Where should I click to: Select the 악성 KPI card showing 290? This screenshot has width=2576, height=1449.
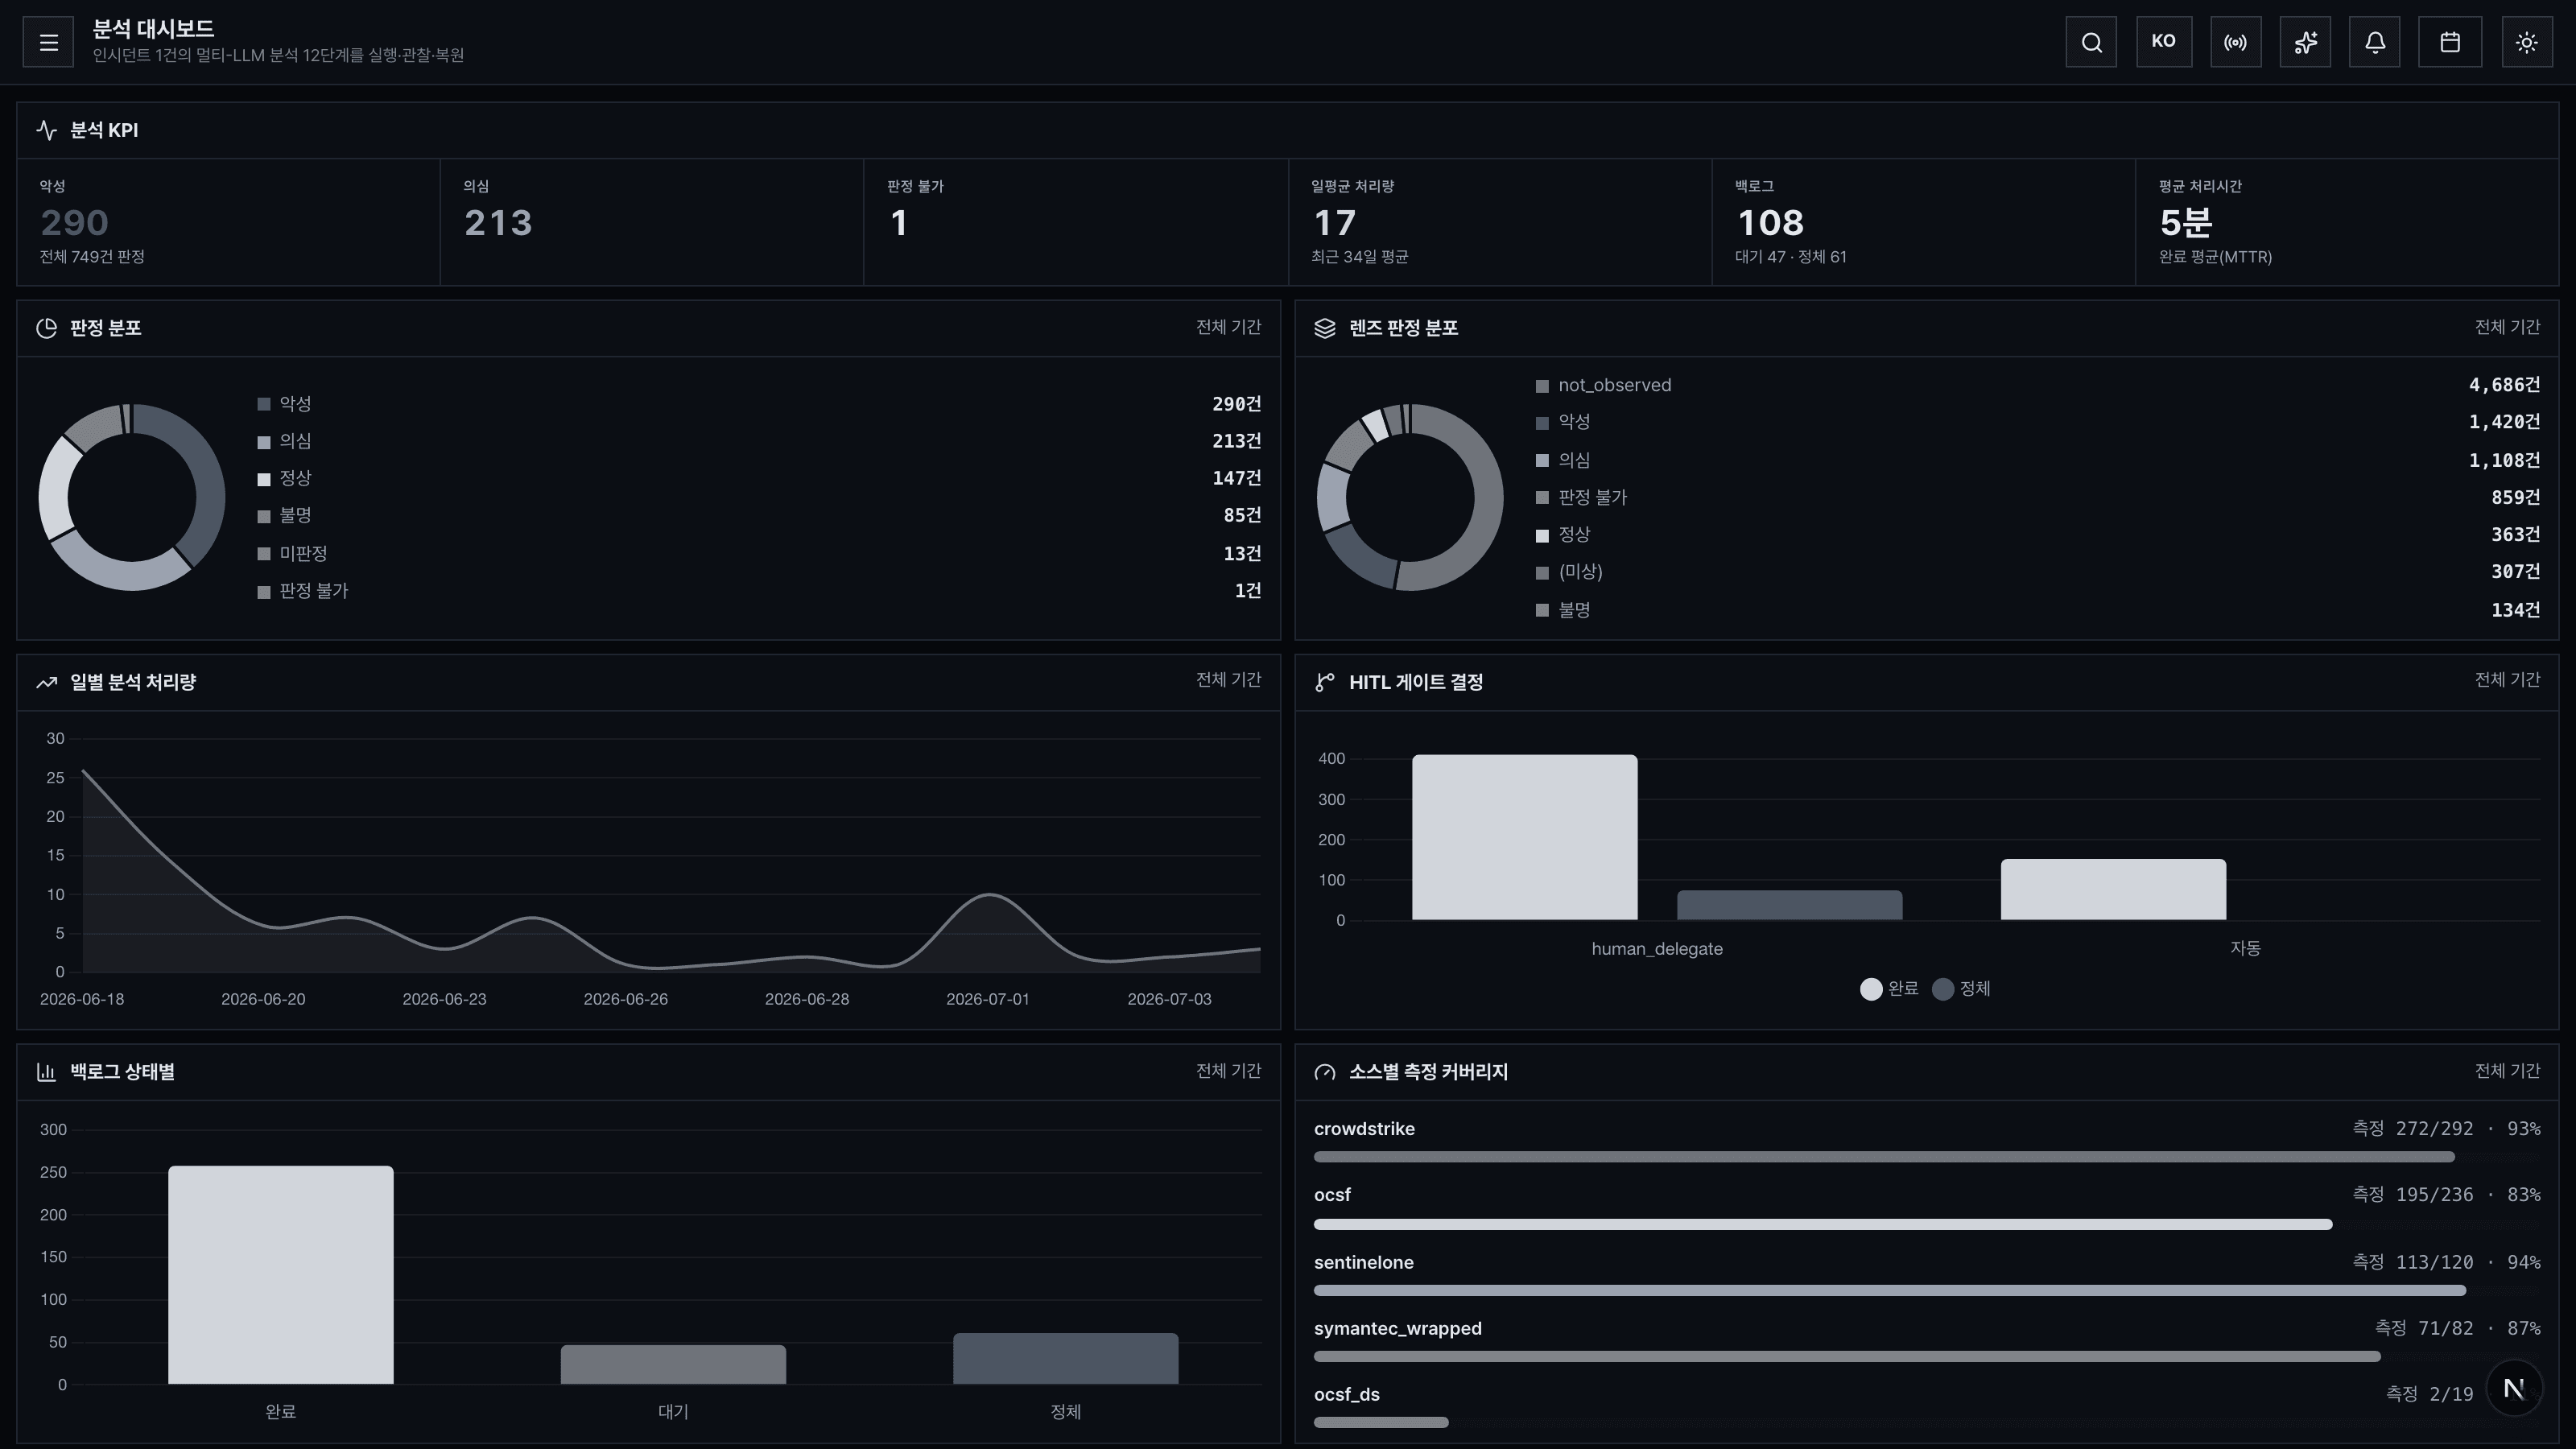point(228,222)
